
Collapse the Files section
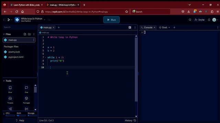point(4,34)
